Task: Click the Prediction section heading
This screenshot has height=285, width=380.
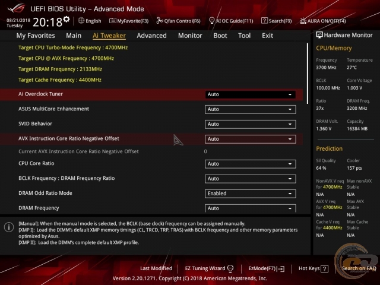Action: (329, 148)
